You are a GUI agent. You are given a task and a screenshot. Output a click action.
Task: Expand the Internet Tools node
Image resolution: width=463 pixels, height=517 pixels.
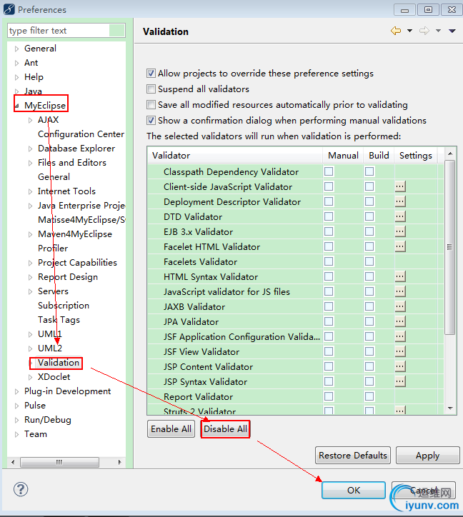coord(30,191)
